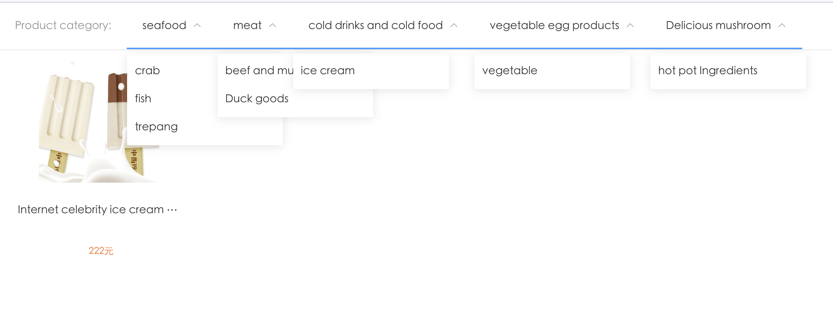Click chevron beside cold drinks and cold food
The image size is (833, 331).
pos(454,25)
